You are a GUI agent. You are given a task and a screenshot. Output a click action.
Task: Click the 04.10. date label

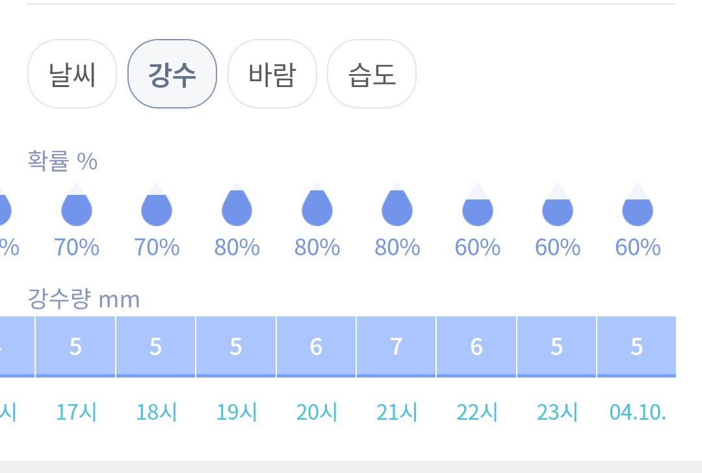(x=638, y=412)
